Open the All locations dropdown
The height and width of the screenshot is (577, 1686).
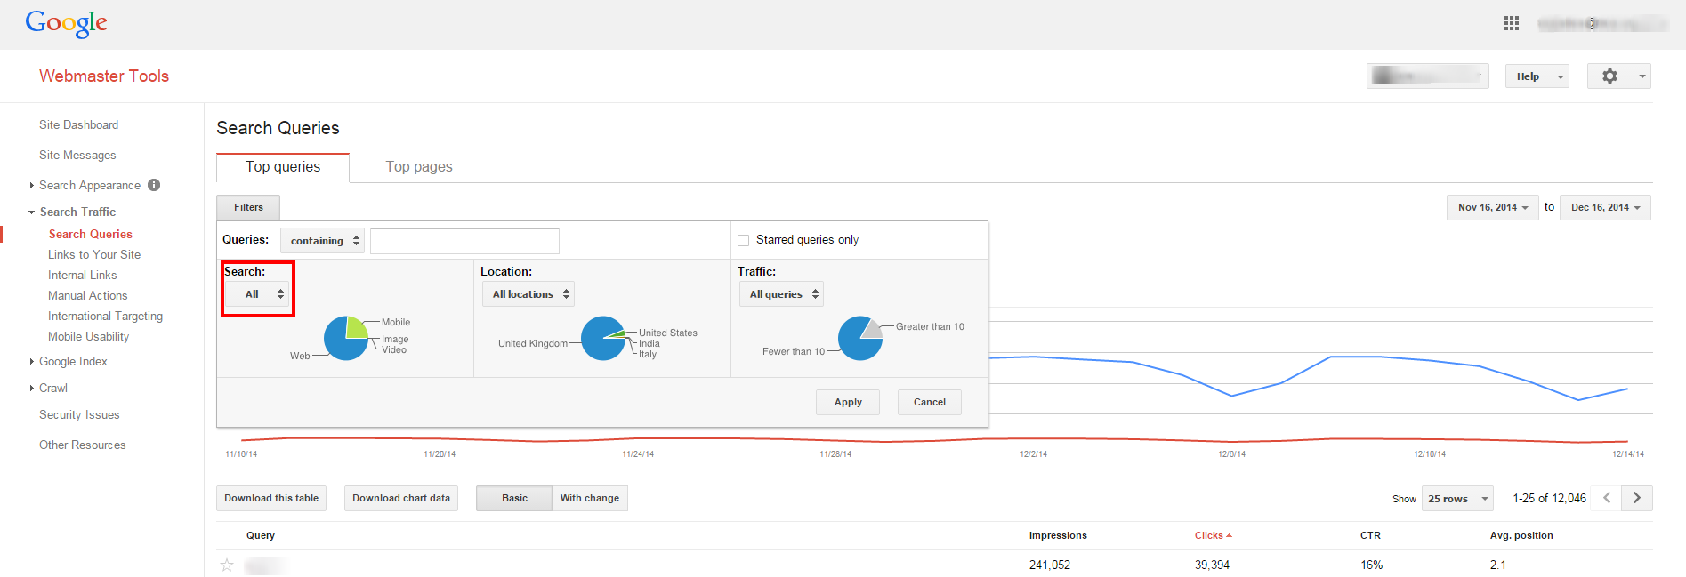[528, 294]
